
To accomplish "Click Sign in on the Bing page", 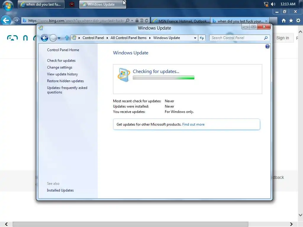I will [x=283, y=38].
